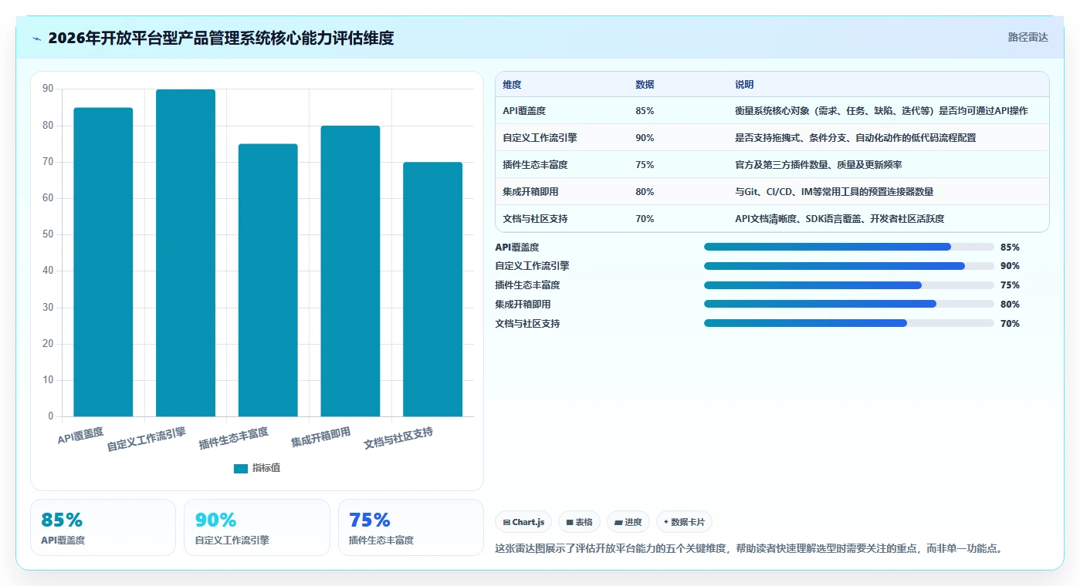Image resolution: width=1080 pixels, height=586 pixels.
Task: Select the 自定义工作流引擎 table row name
Action: (x=540, y=137)
